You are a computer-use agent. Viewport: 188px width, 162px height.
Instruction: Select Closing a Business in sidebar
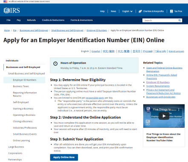tap(23, 121)
